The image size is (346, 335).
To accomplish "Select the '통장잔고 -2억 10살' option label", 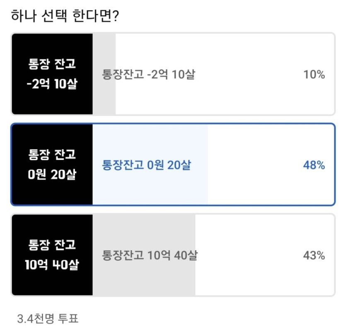I will [148, 75].
